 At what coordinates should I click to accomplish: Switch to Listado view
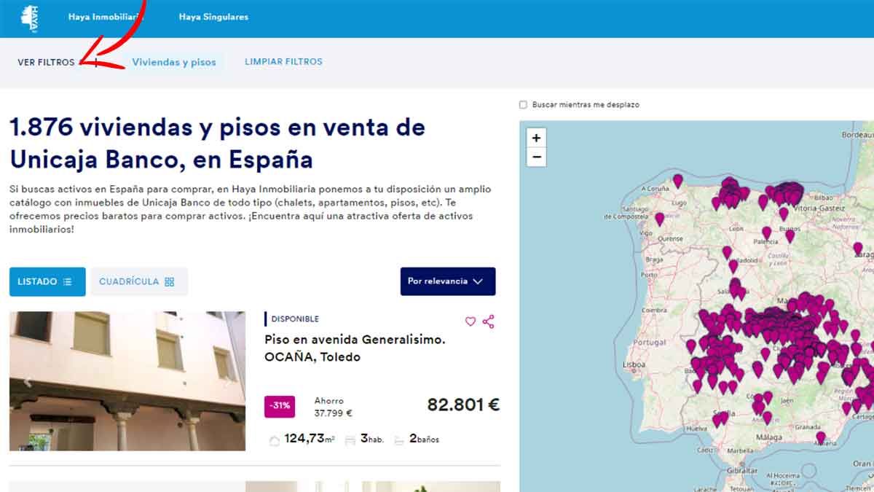tap(47, 282)
